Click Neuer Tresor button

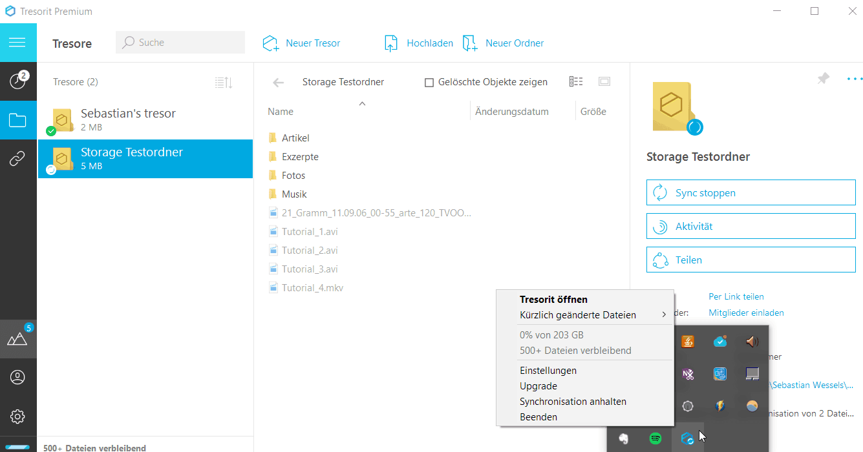[x=302, y=43]
